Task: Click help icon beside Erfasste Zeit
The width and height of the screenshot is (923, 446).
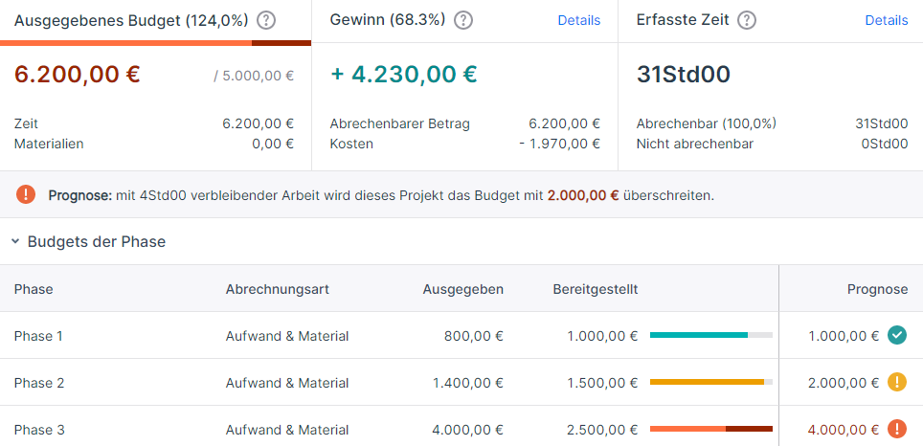Action: pos(747,21)
